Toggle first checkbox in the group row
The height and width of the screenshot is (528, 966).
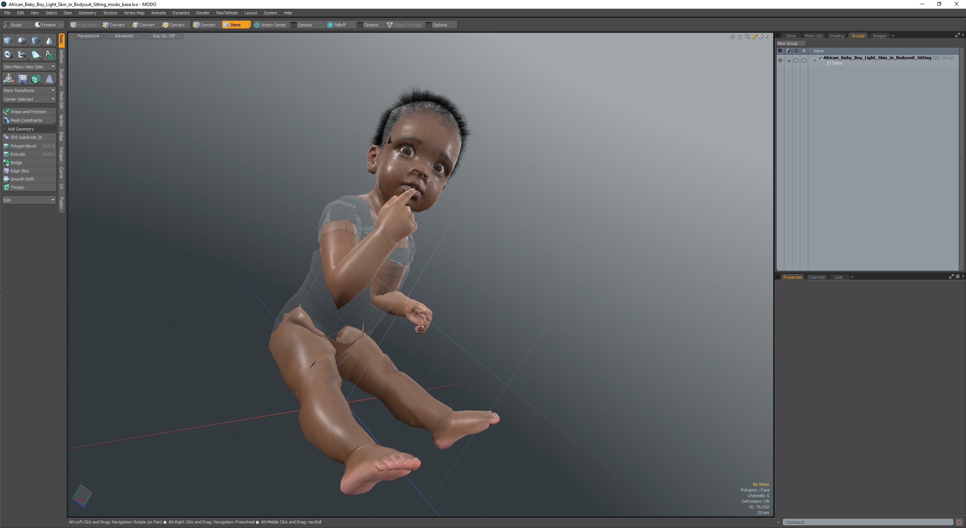coord(796,60)
